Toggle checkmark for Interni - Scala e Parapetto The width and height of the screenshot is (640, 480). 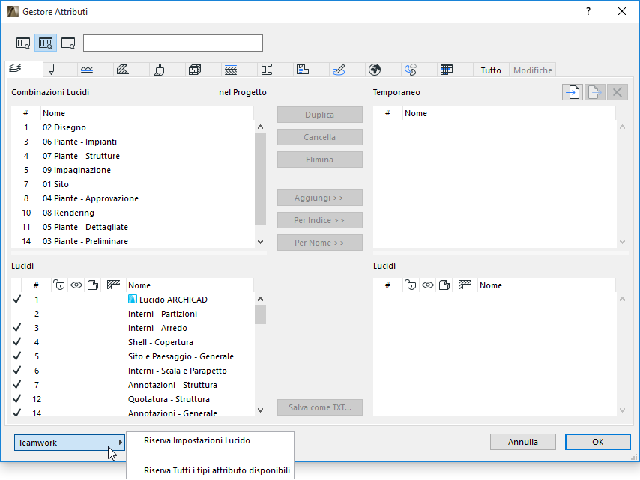point(16,371)
